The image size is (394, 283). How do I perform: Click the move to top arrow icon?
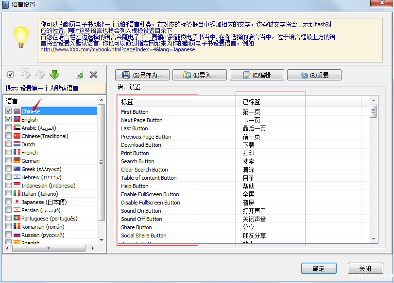26,75
